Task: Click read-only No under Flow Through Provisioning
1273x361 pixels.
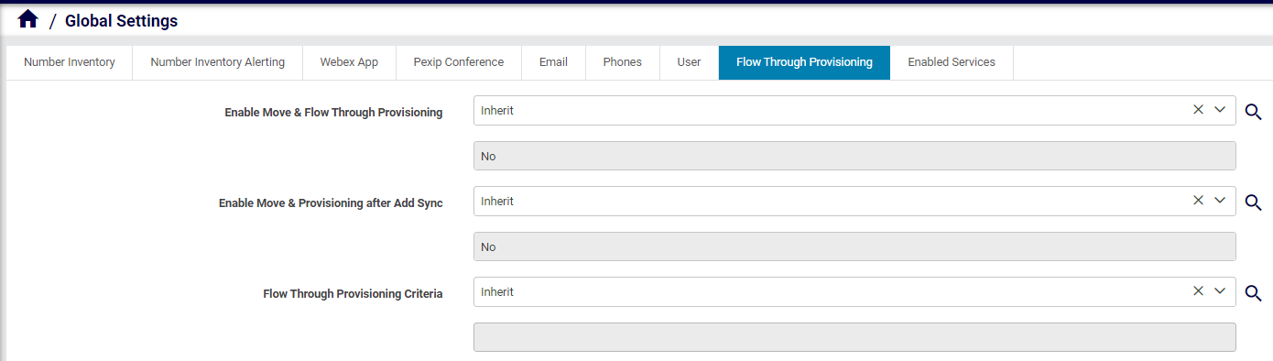Action: [x=854, y=156]
